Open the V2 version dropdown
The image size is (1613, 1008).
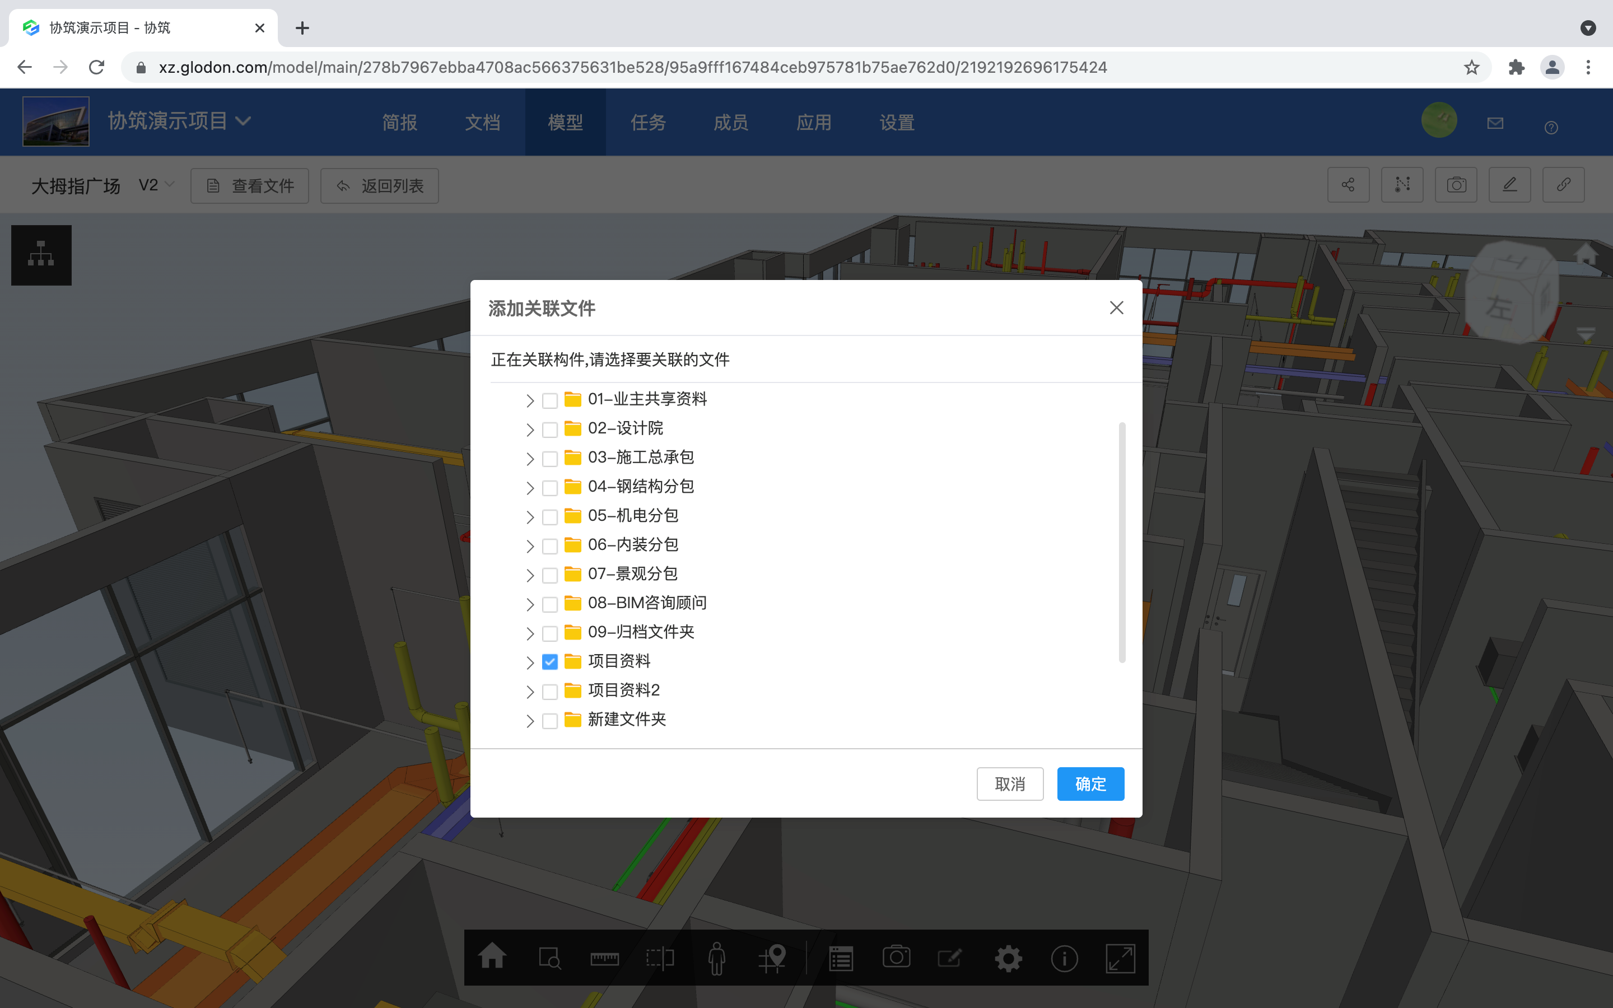155,185
